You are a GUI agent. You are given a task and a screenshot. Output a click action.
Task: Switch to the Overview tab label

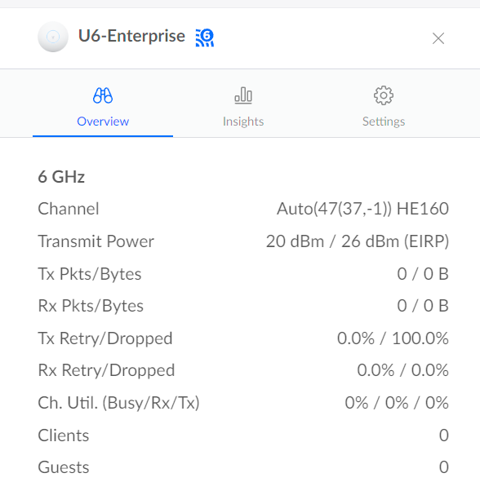[x=103, y=122]
